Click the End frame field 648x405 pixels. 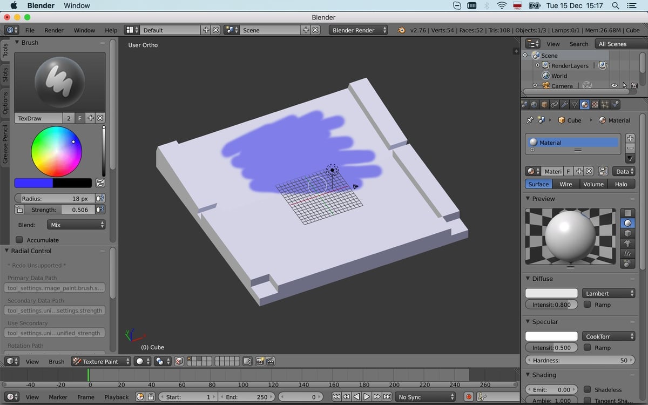[246, 397]
